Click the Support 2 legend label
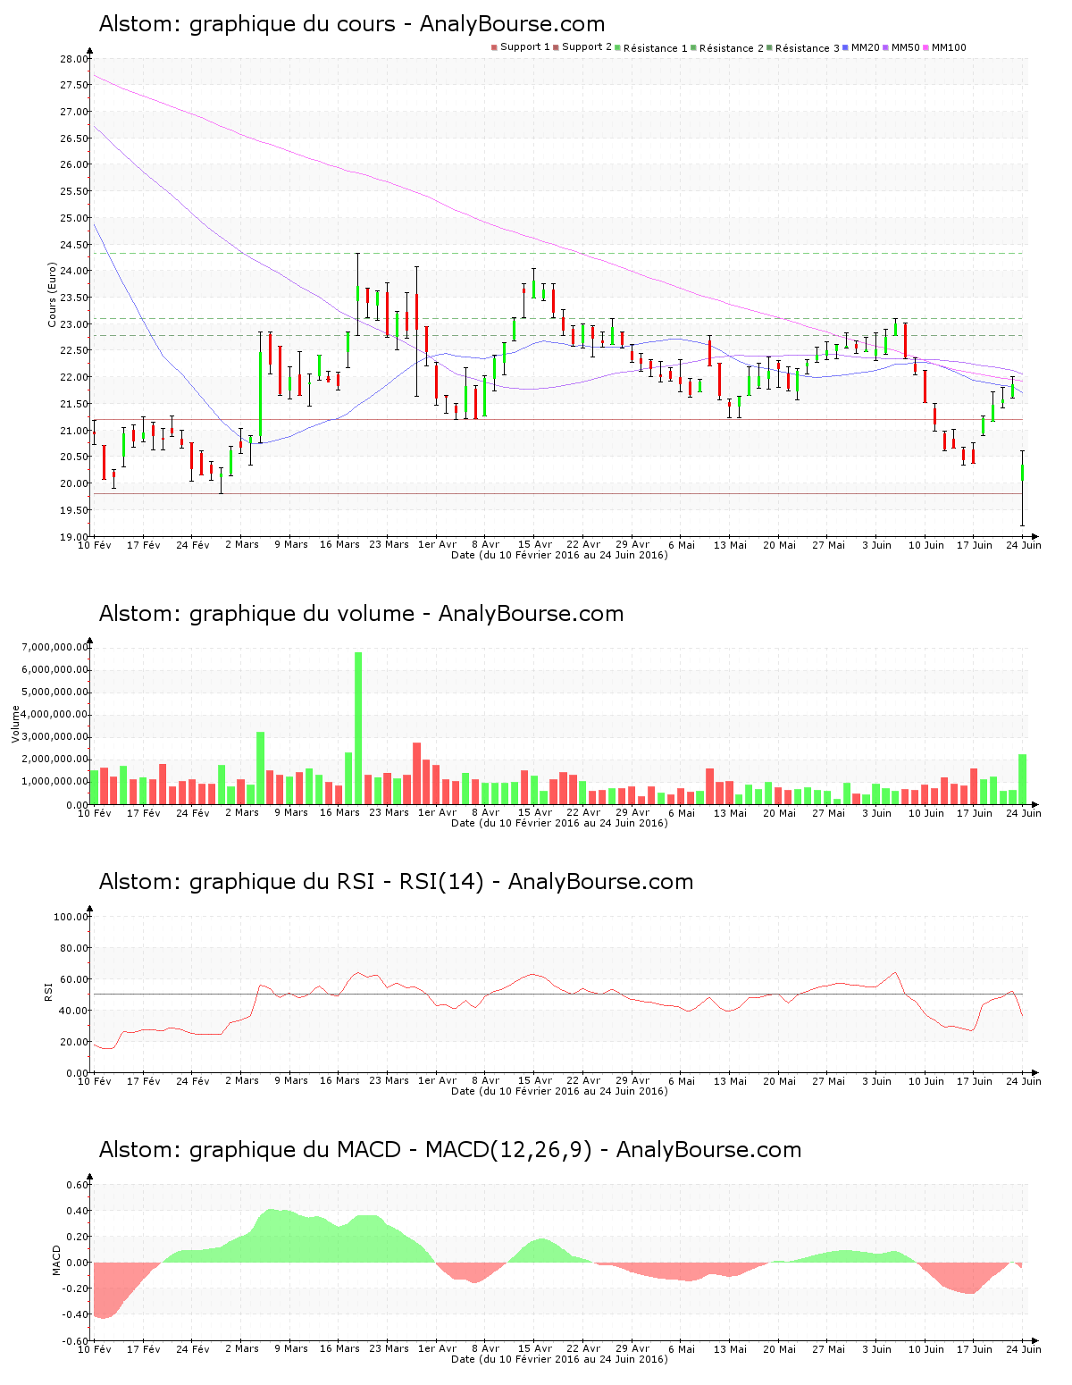Image resolution: width=1072 pixels, height=1385 pixels. click(x=587, y=47)
